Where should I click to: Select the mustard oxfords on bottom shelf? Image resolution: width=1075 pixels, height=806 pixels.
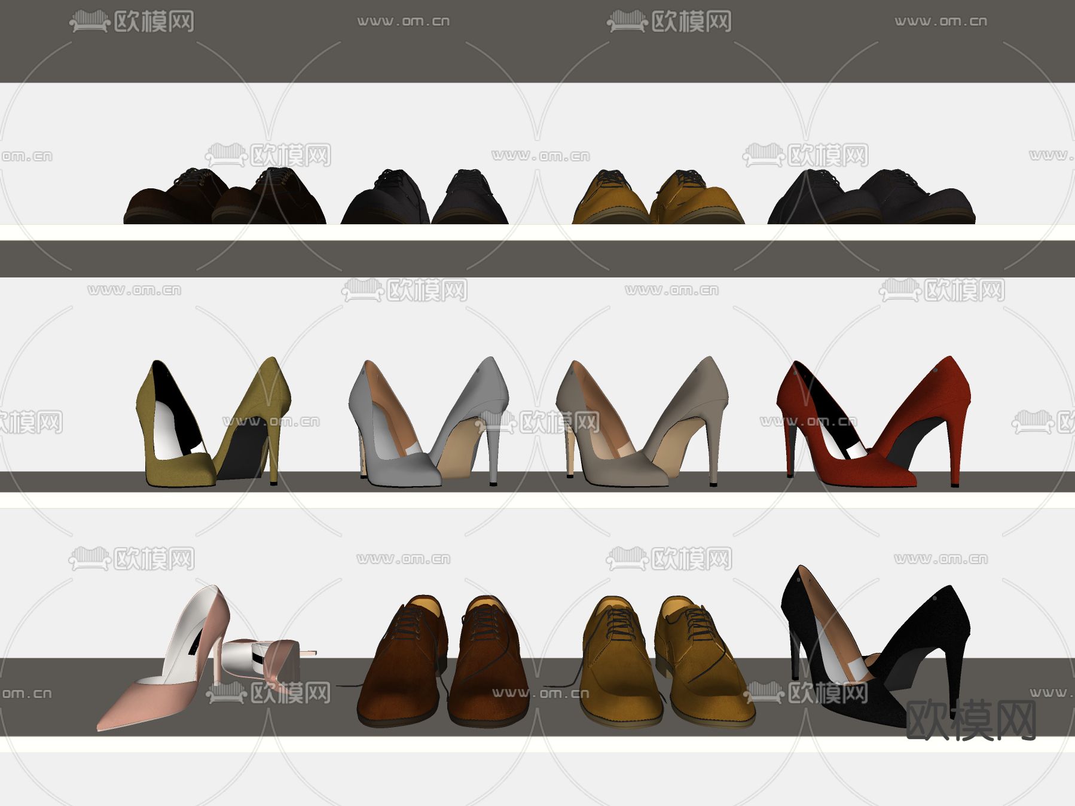pyautogui.click(x=667, y=664)
